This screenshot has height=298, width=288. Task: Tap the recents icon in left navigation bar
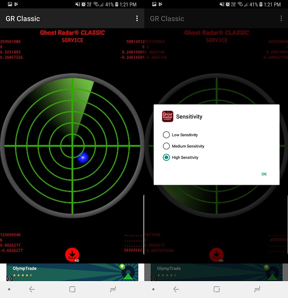[x=113, y=289]
